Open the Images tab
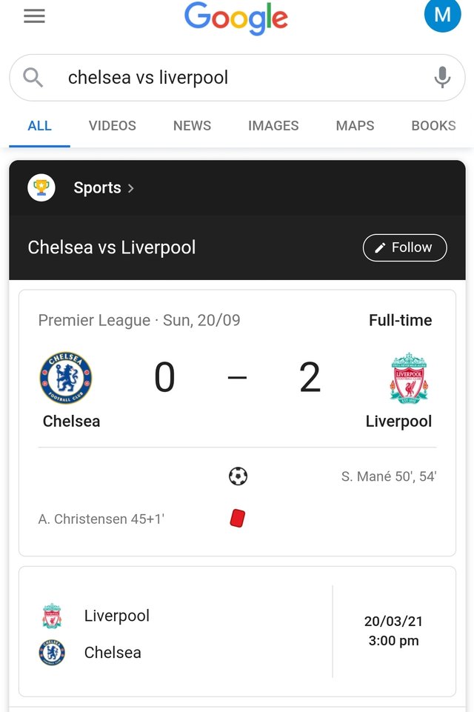 pos(273,126)
